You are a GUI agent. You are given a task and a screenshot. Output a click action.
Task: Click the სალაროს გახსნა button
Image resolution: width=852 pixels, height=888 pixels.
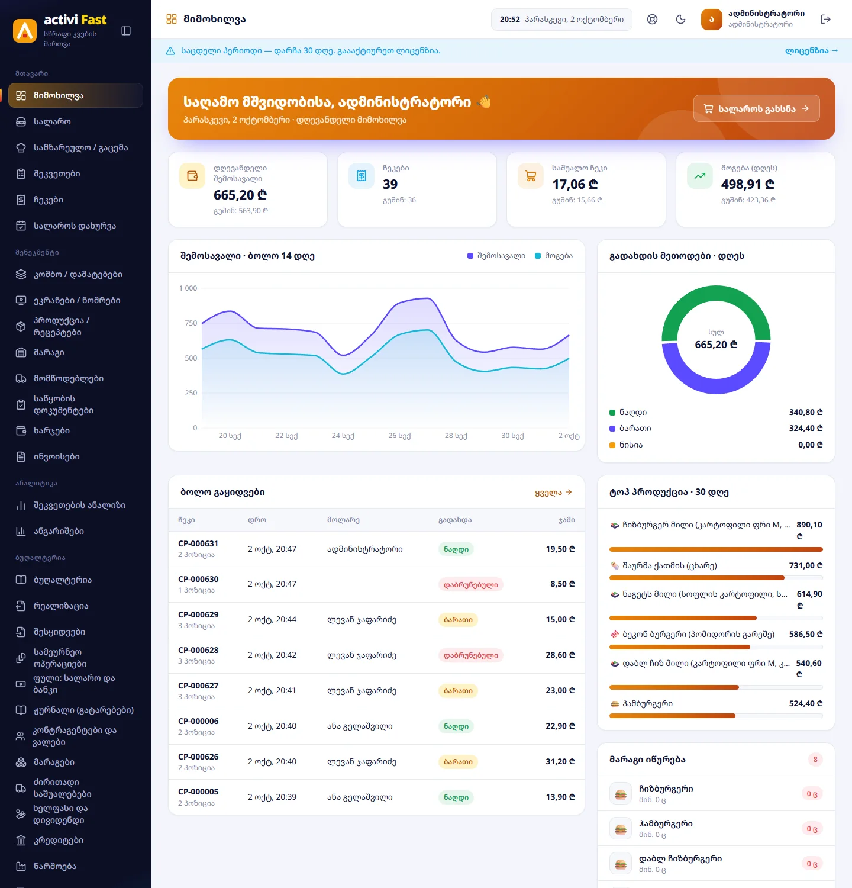[x=756, y=108]
